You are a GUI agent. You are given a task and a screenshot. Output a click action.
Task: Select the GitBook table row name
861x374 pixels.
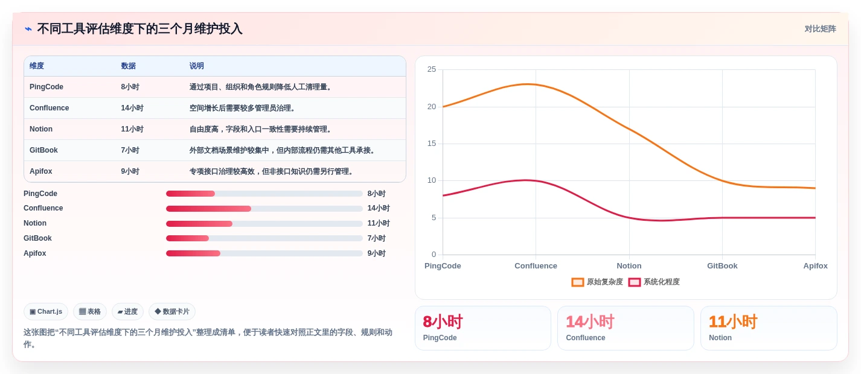[x=43, y=150]
